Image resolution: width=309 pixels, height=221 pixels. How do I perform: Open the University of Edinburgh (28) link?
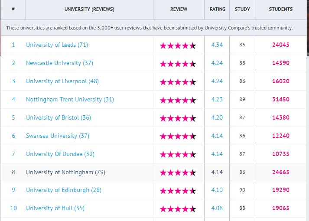(64, 190)
